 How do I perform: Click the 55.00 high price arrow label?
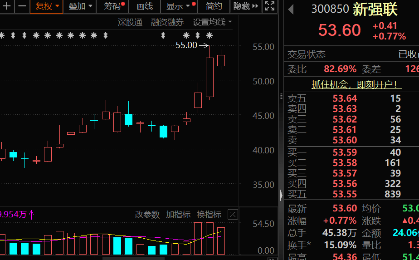191,45
